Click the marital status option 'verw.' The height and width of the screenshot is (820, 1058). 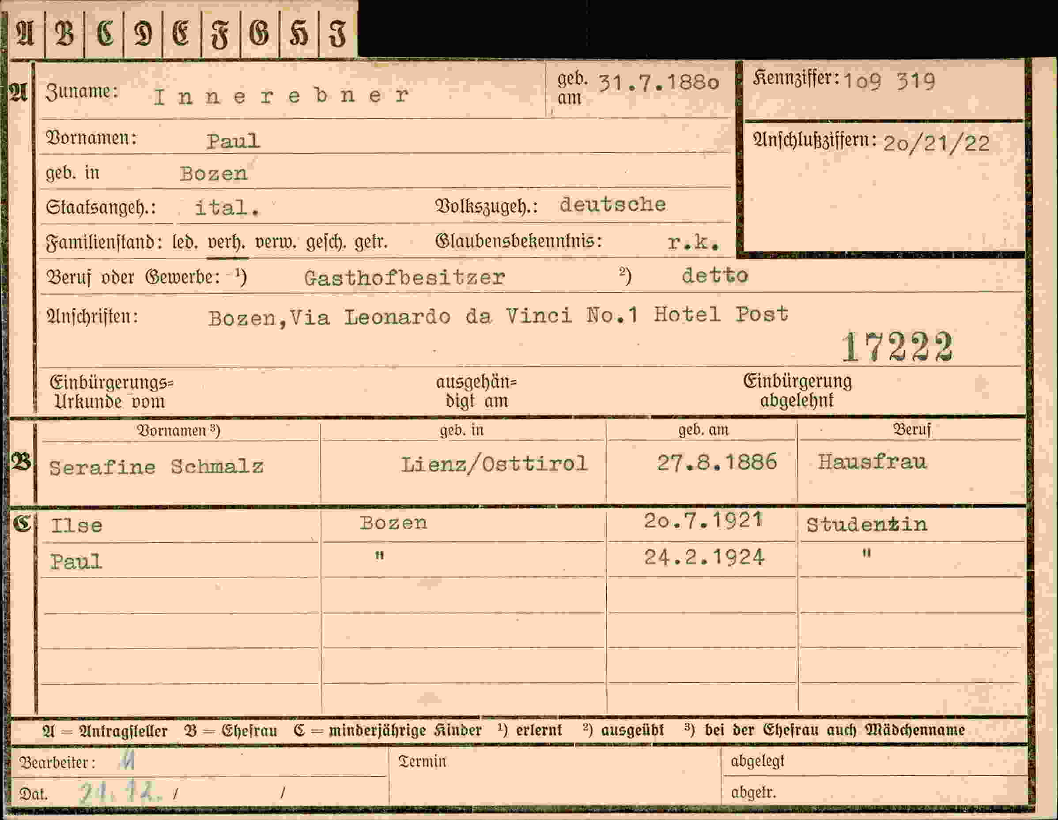tap(275, 241)
